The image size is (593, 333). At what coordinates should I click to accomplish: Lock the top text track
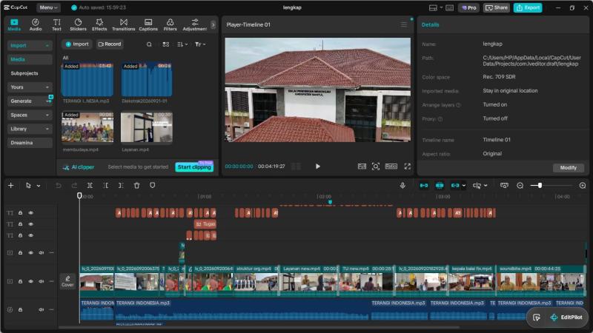21,213
